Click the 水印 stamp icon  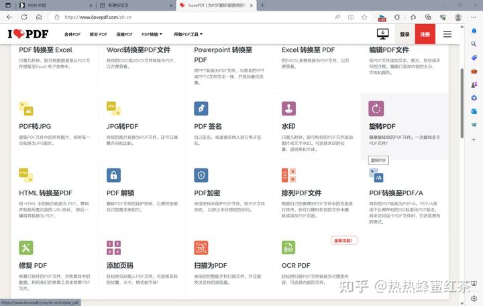pos(288,109)
